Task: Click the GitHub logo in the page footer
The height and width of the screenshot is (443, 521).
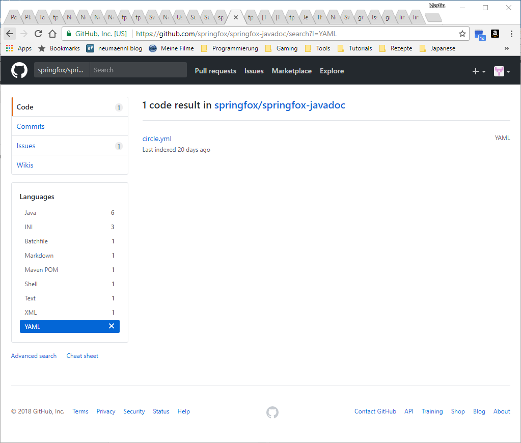Action: tap(272, 412)
